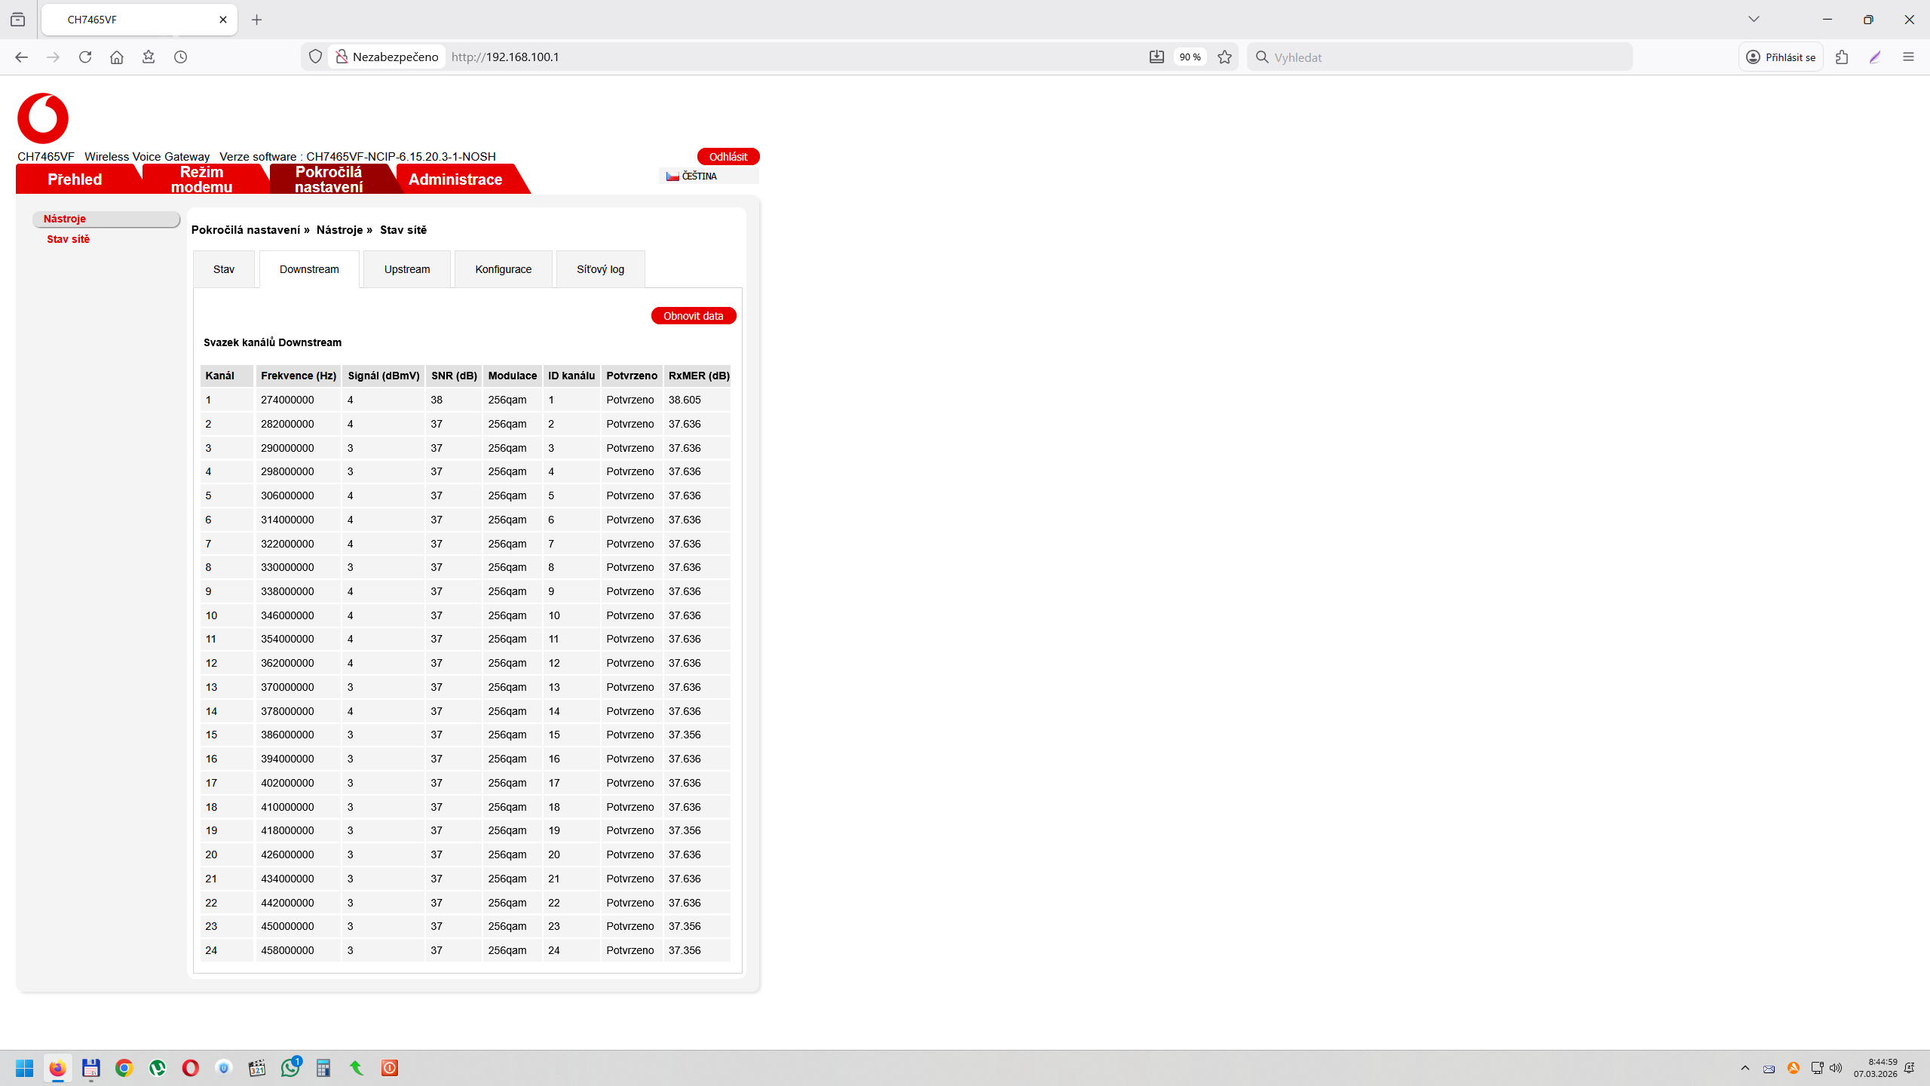The width and height of the screenshot is (1930, 1086).
Task: Click the Odhlásit logout button
Action: click(x=728, y=156)
